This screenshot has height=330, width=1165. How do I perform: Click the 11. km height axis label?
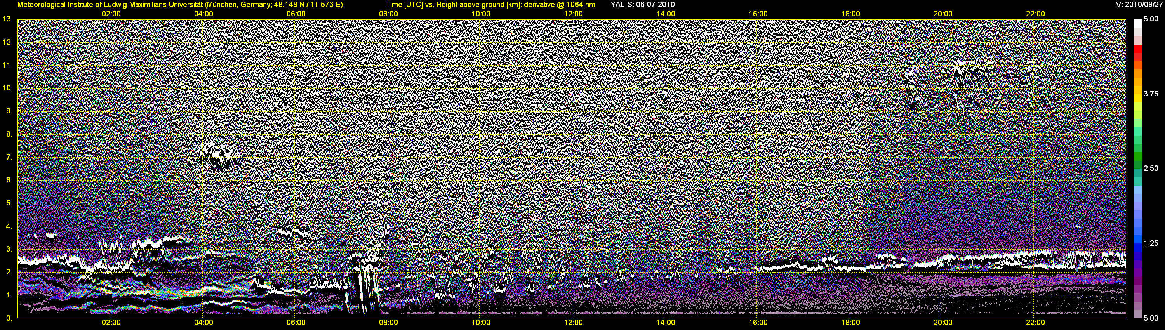click(8, 65)
